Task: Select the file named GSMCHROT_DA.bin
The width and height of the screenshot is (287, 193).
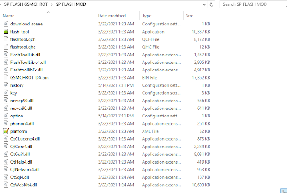Action: [30, 78]
